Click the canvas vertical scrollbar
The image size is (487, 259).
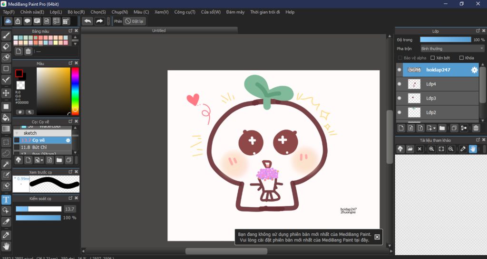pos(390,137)
